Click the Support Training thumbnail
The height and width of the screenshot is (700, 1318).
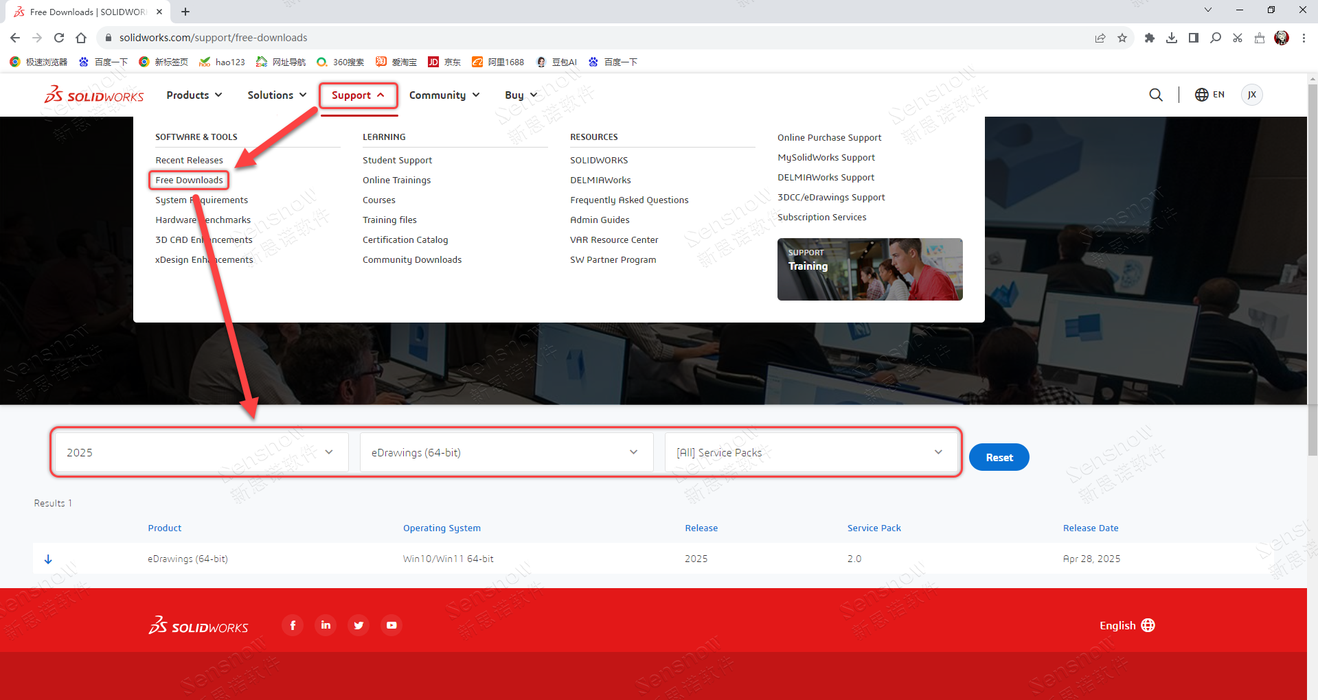pos(870,269)
